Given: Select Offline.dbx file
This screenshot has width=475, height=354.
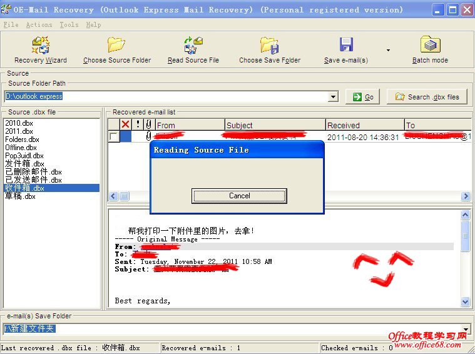Looking at the screenshot, I should point(21,148).
